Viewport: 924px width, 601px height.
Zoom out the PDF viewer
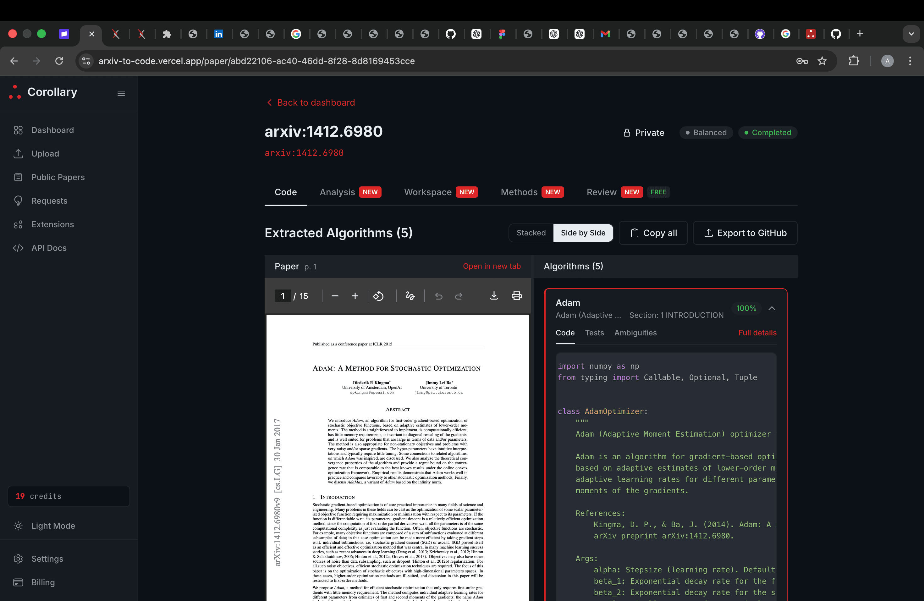point(335,296)
